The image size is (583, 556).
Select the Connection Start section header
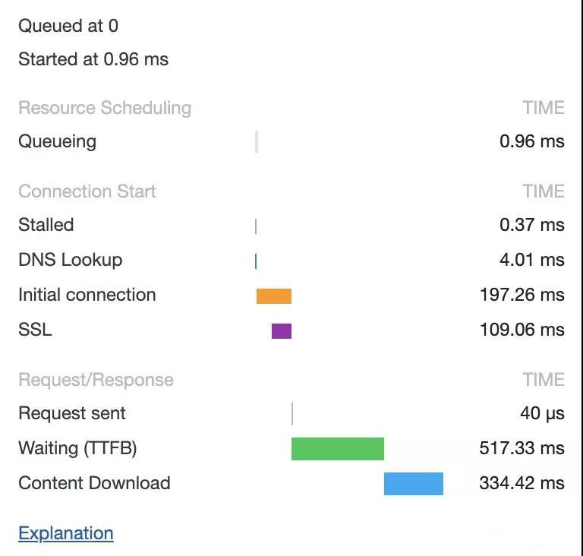point(87,191)
